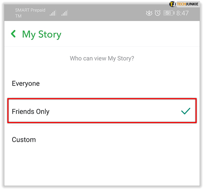Screen dimensions: 204x190
Task: Tap the eye comfort status icon
Action: click(149, 13)
